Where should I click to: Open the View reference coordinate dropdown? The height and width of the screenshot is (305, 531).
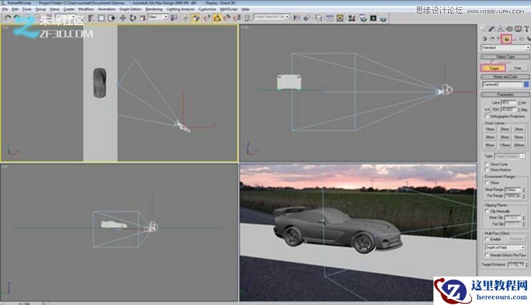(x=158, y=17)
